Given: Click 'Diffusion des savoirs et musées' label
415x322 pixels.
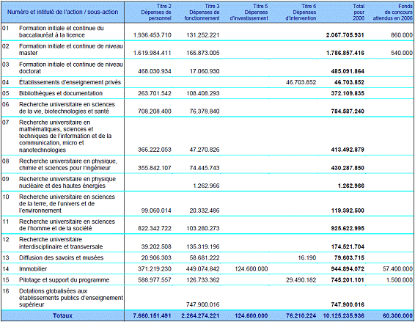Looking at the screenshot, I should 61,257.
